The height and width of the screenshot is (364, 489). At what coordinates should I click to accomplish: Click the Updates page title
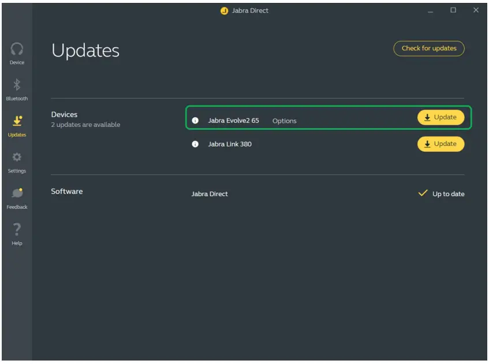[x=85, y=51]
